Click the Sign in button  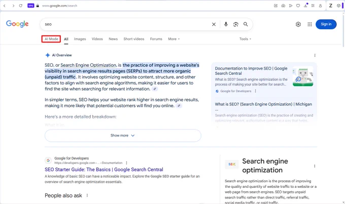pyautogui.click(x=326, y=24)
